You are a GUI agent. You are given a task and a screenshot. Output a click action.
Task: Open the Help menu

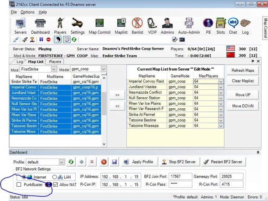tap(43, 12)
